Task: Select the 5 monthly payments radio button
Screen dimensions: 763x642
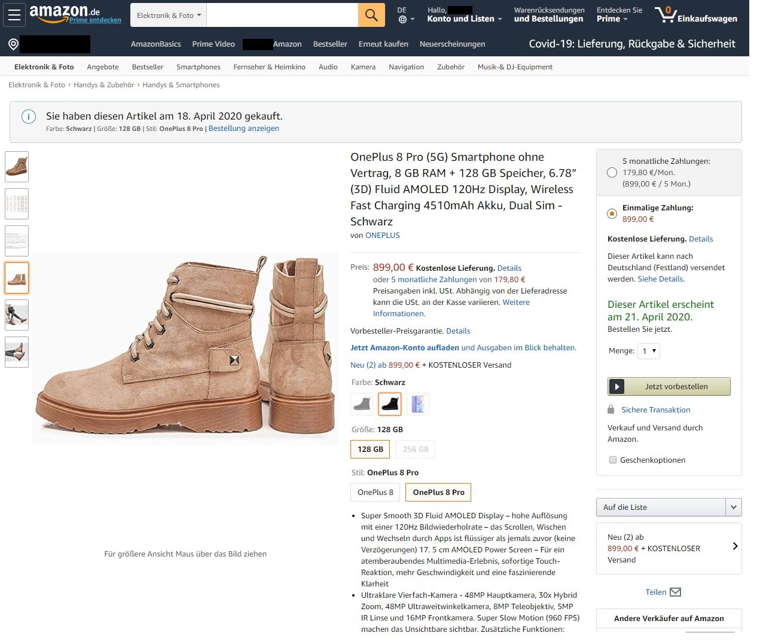Action: point(612,173)
